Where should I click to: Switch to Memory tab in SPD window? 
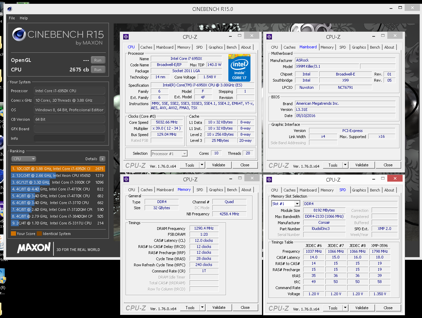point(327,190)
